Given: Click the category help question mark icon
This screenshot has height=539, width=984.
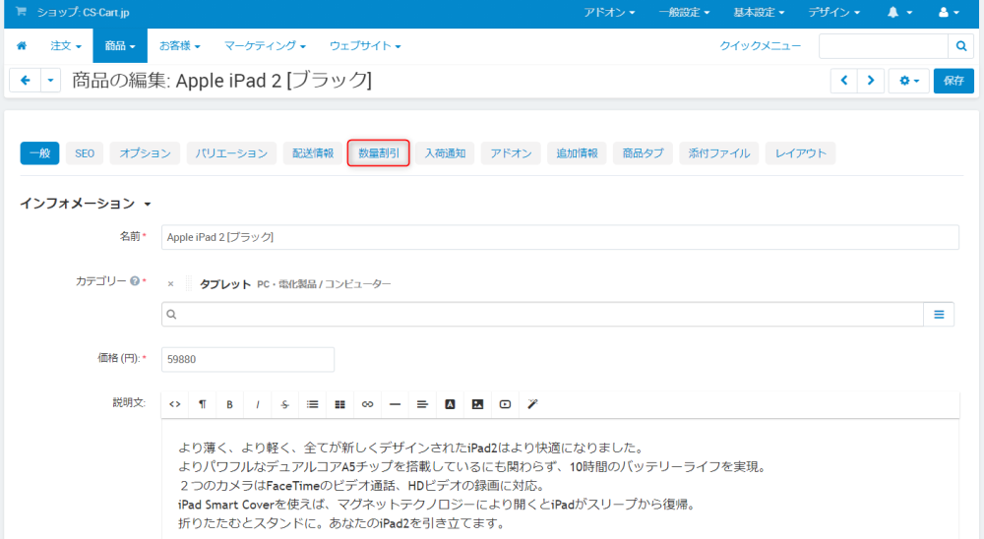Looking at the screenshot, I should [134, 281].
